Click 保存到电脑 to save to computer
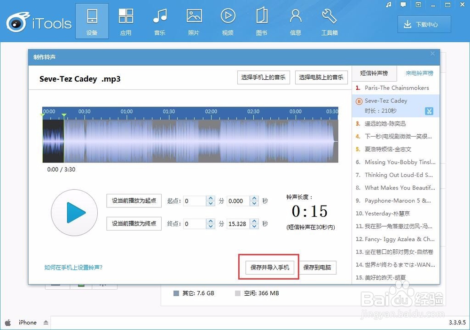Screen dimensions: 470x330 click(318, 268)
